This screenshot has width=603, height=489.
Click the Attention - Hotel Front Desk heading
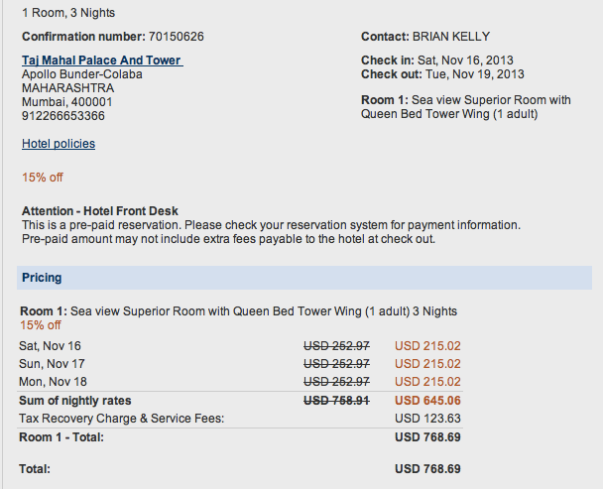(x=100, y=211)
